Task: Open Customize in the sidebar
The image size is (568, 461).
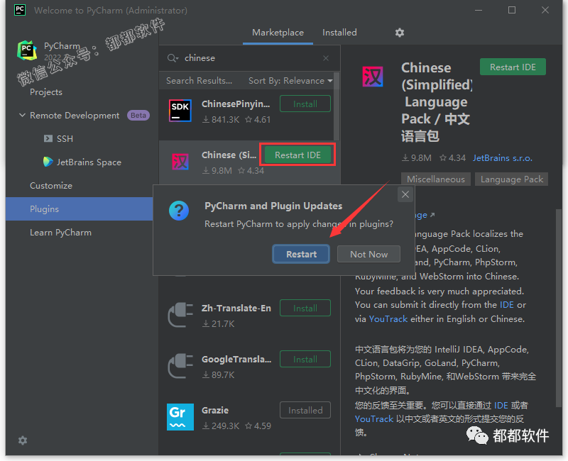Action: [51, 186]
